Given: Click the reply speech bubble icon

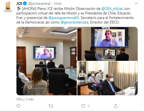Looking at the screenshot, I should (x=18, y=106).
